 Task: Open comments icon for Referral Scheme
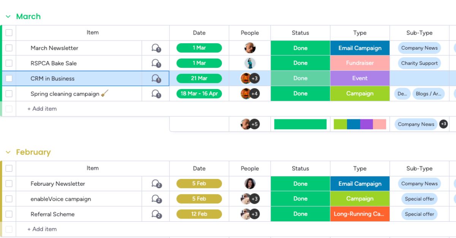pyautogui.click(x=156, y=214)
